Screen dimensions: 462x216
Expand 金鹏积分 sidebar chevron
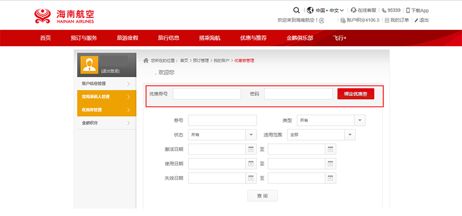[x=128, y=123]
